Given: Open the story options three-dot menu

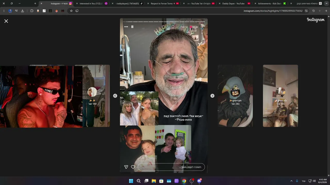Looking at the screenshot, I should click(x=126, y=27).
